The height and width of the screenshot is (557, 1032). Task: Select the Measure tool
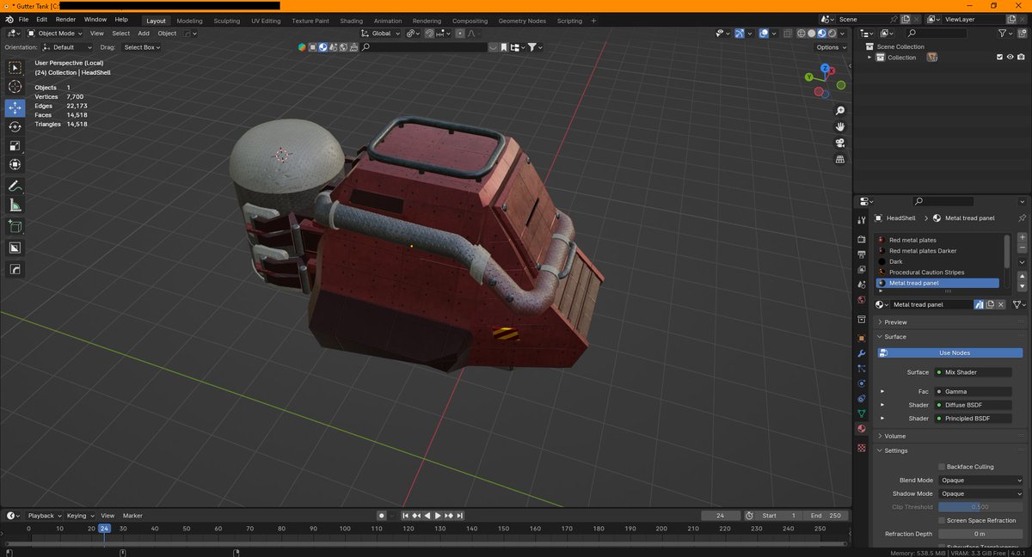pos(15,205)
